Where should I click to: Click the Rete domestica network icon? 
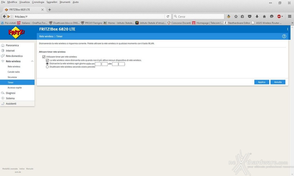[x=3, y=56]
